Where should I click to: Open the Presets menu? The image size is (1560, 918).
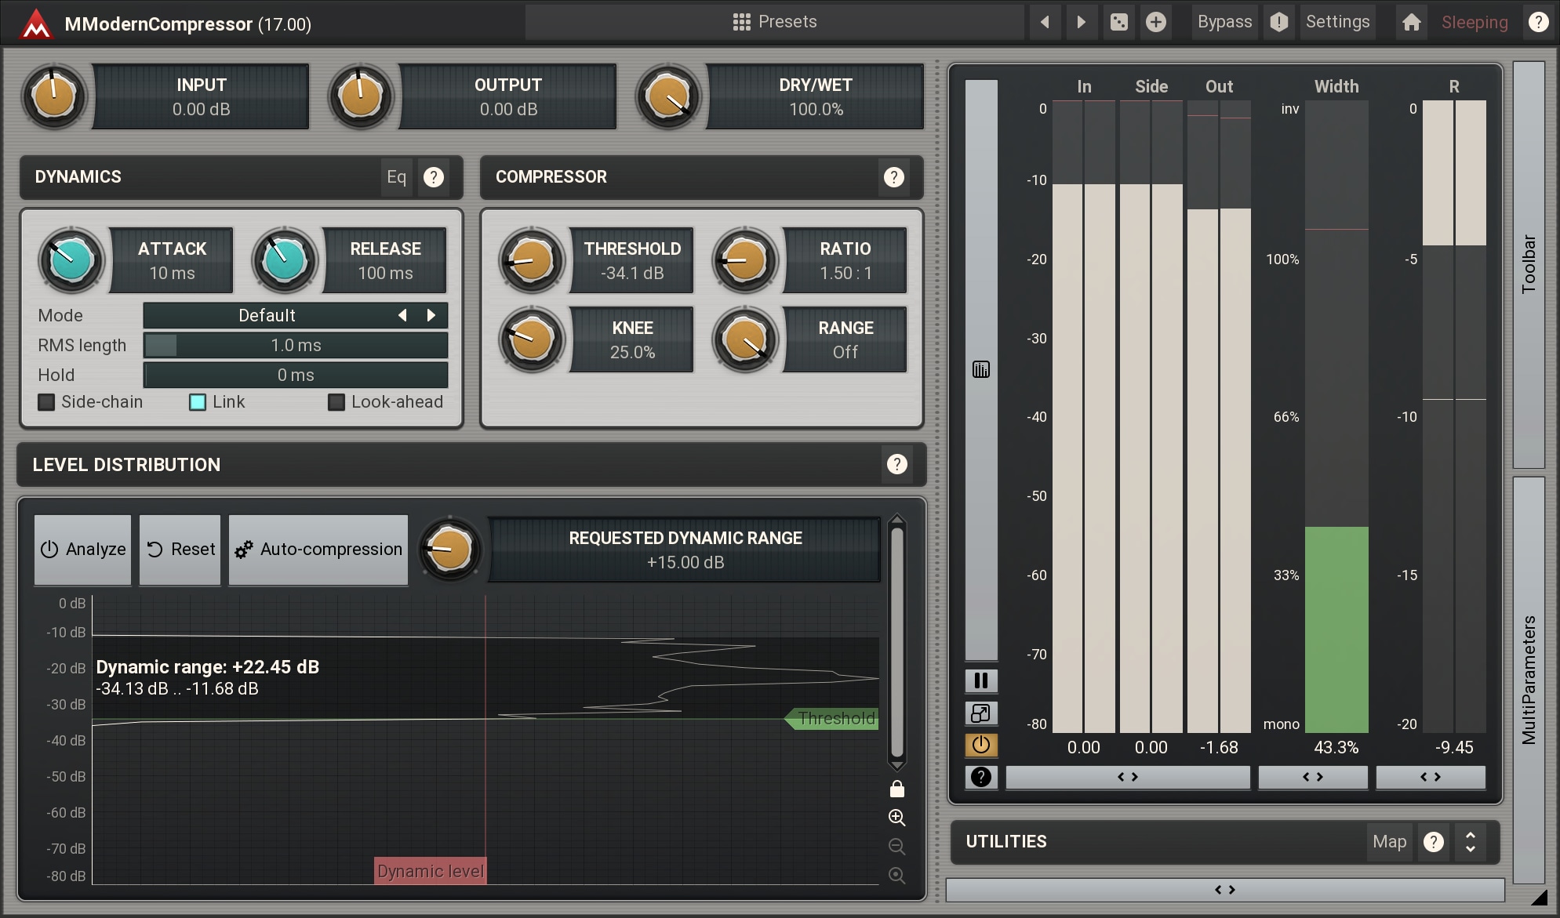(774, 22)
